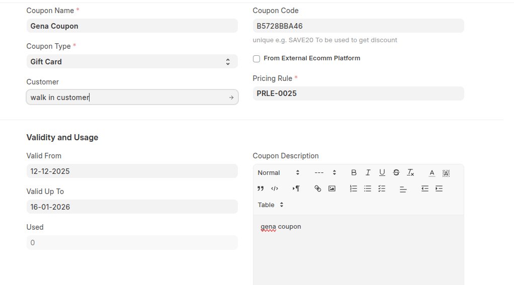Toggle bold formatting in description editor
The height and width of the screenshot is (285, 514).
(354, 172)
